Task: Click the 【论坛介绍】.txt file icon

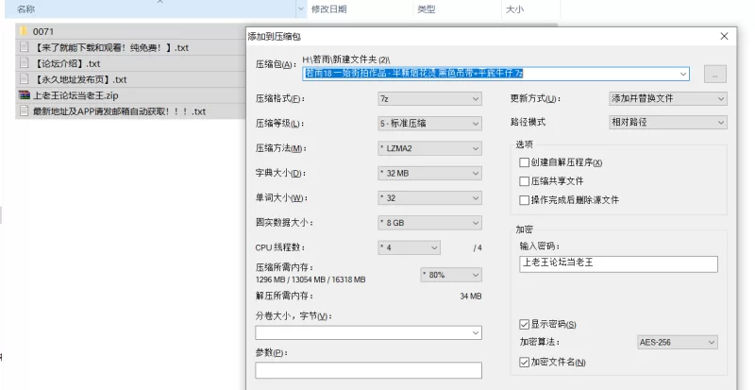Action: pyautogui.click(x=25, y=63)
